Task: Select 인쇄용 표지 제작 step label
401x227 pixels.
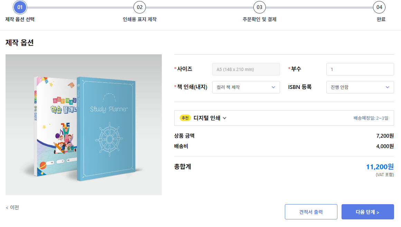Action: pyautogui.click(x=140, y=19)
